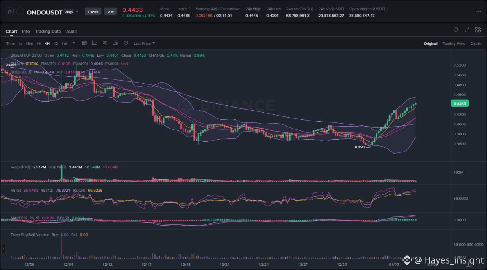
Task: Click the alert bell icon
Action: tap(456, 30)
